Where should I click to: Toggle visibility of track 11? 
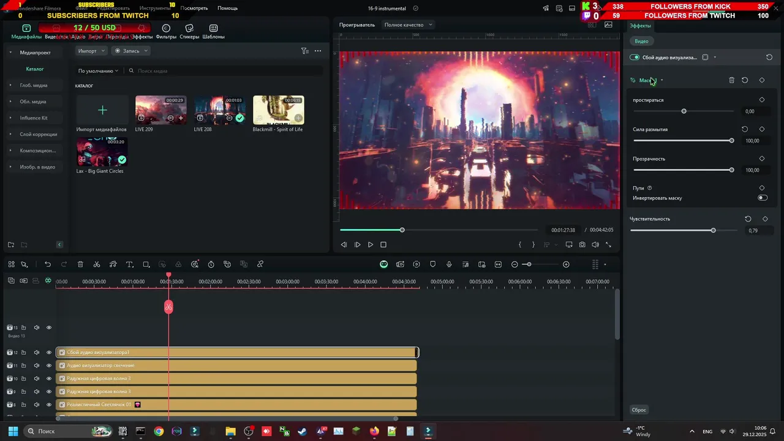point(49,366)
